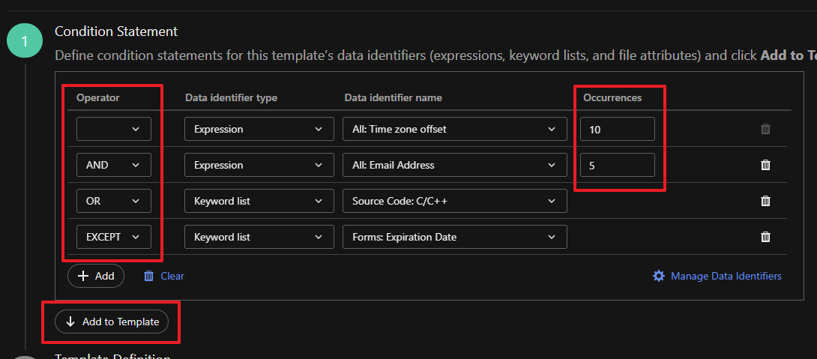The image size is (817, 359).
Task: Delete the Source Code: C/C++ row
Action: pyautogui.click(x=765, y=201)
